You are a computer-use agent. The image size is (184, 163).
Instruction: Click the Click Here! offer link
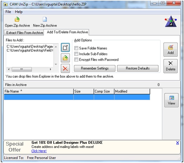pyautogui.click(x=39, y=151)
